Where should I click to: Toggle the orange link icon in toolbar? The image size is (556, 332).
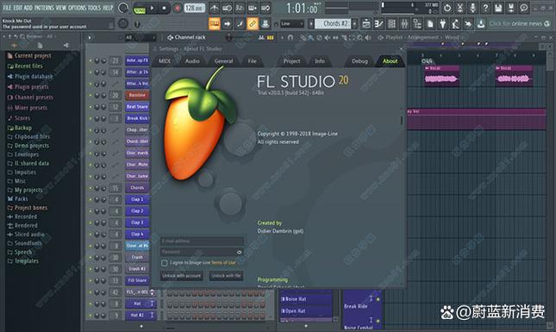pos(252,24)
